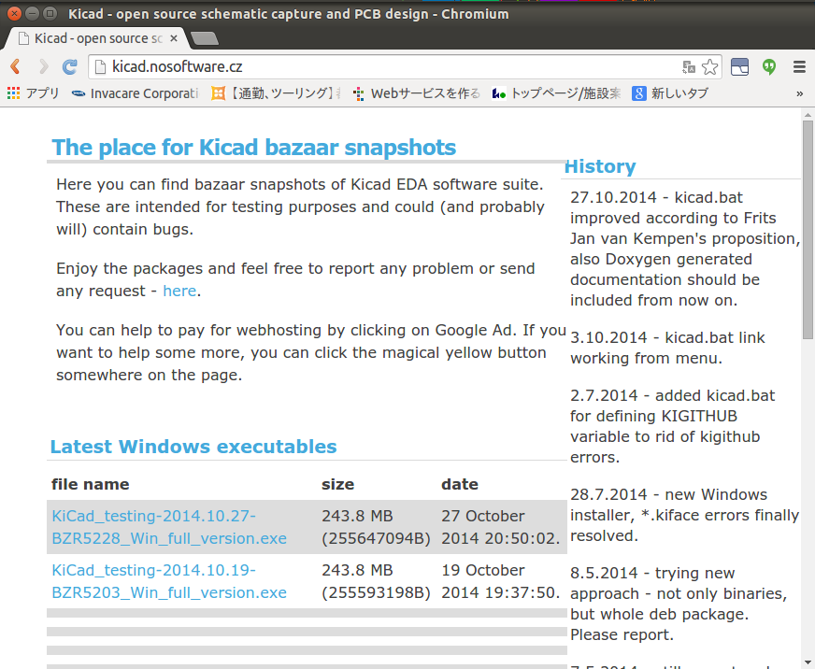Viewport: 815px width, 669px height.
Task: Click the 'date' column header
Action: click(460, 485)
